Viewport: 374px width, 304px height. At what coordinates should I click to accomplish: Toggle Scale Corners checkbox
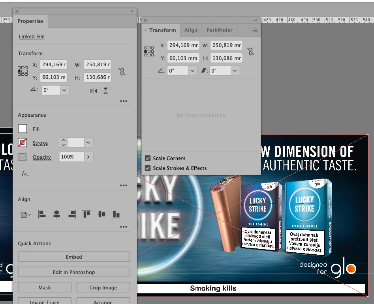pos(148,158)
